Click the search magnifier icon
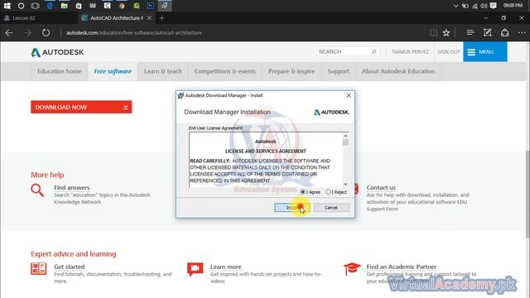This screenshot has width=530, height=298. pyautogui.click(x=373, y=51)
